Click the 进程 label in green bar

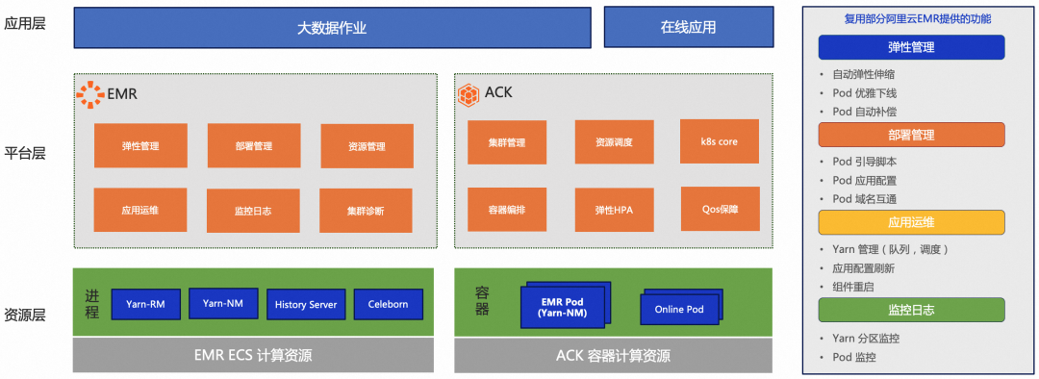click(x=92, y=304)
